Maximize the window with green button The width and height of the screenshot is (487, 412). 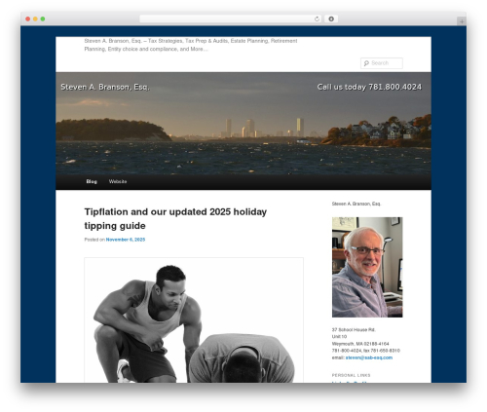[x=43, y=19]
